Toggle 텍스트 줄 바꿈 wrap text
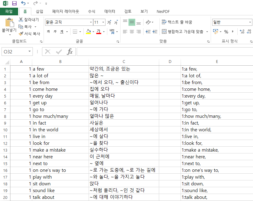 [177, 22]
